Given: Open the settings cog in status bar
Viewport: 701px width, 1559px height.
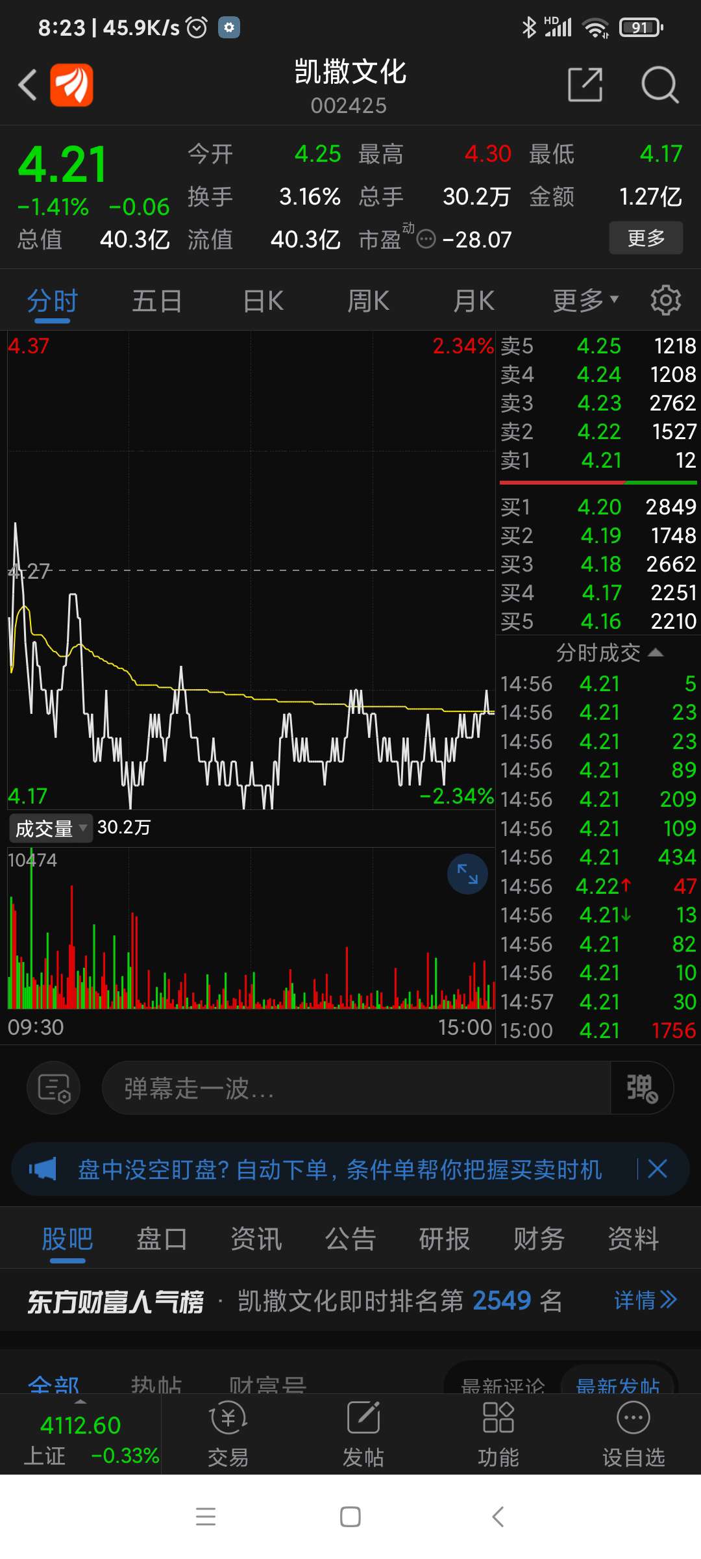Looking at the screenshot, I should pos(228,27).
